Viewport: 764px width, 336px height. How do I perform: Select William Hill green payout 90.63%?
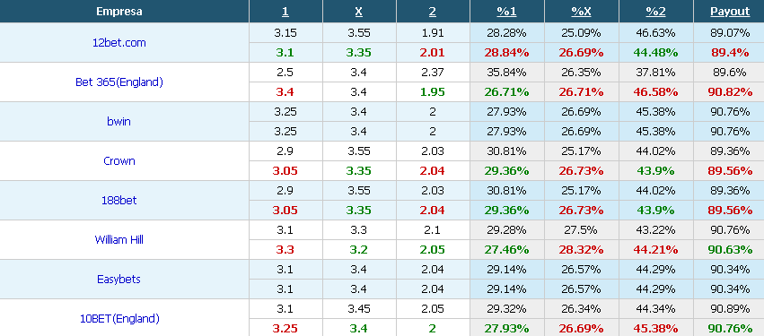[729, 249]
